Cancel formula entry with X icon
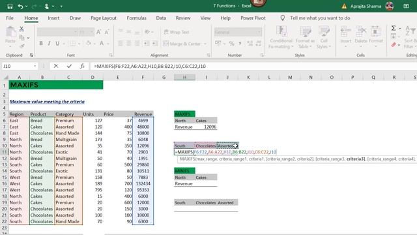 point(56,66)
